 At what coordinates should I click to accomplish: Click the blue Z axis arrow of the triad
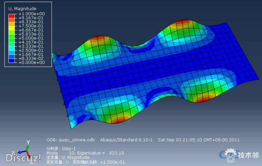click(x=22, y=152)
